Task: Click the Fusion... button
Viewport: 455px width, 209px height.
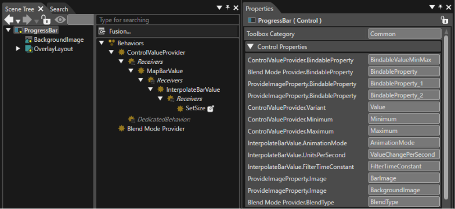Action: point(167,31)
